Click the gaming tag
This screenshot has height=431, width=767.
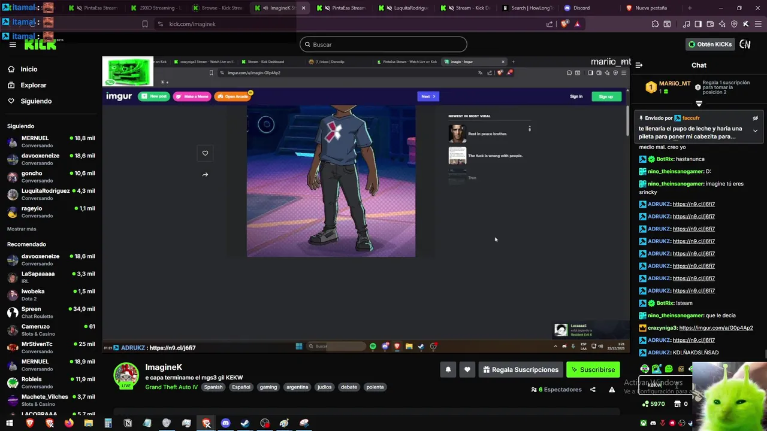[x=268, y=387]
